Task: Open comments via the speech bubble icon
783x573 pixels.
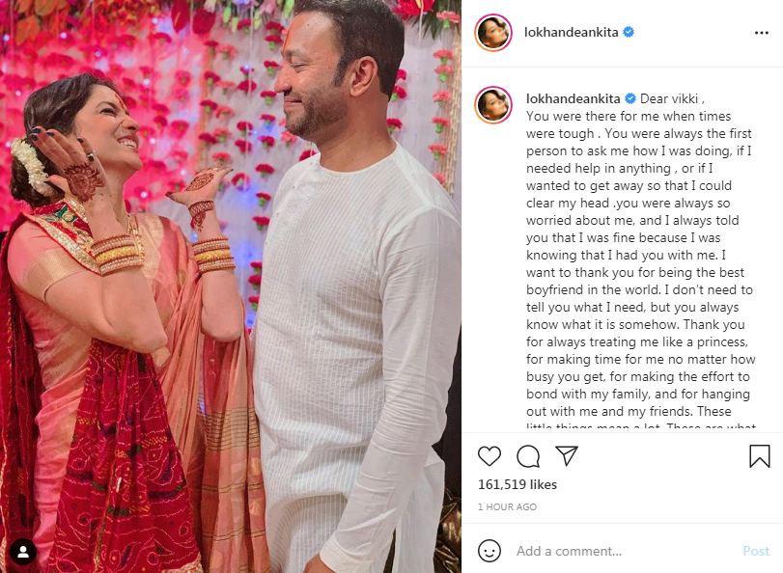Action: 528,456
